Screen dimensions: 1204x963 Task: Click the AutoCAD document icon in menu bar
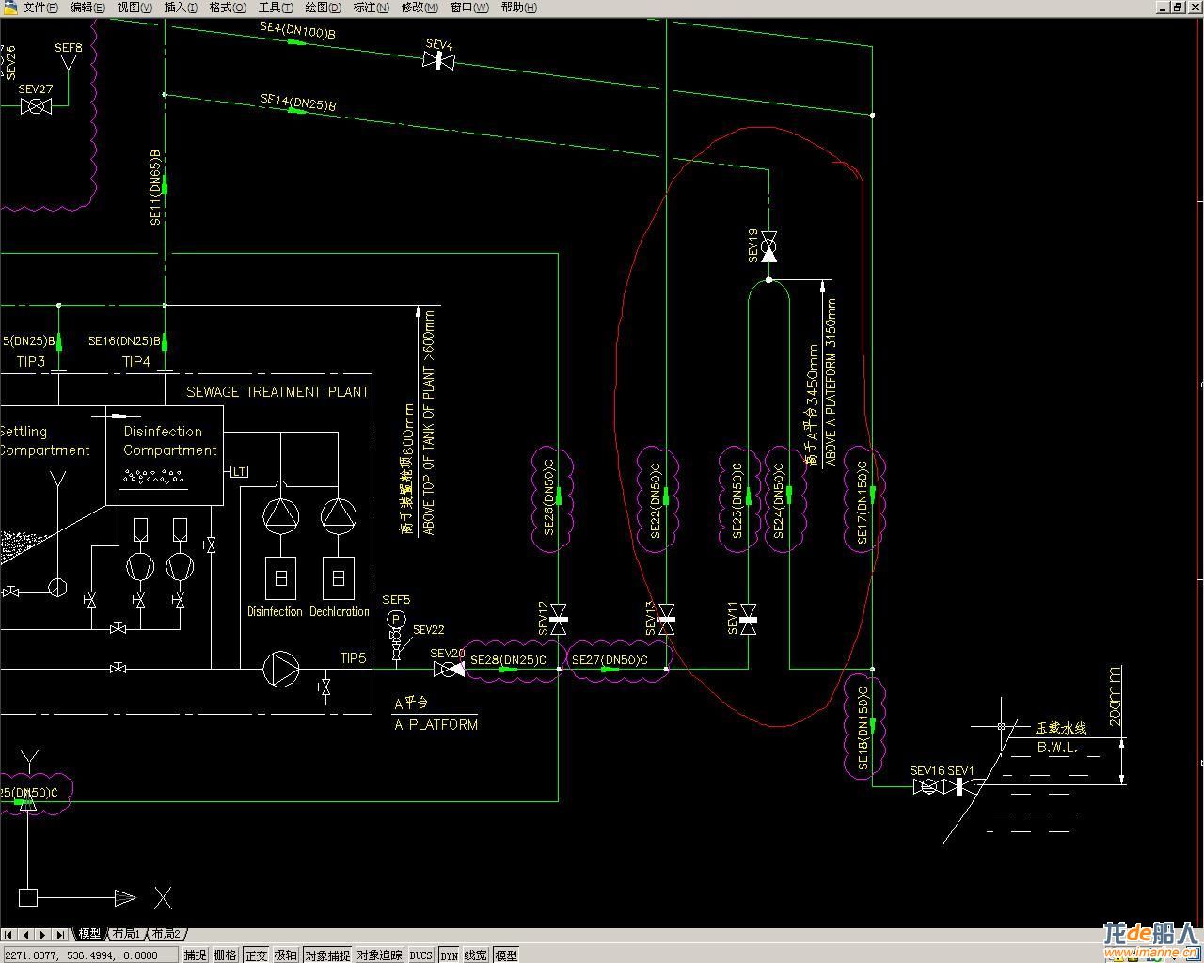8,8
